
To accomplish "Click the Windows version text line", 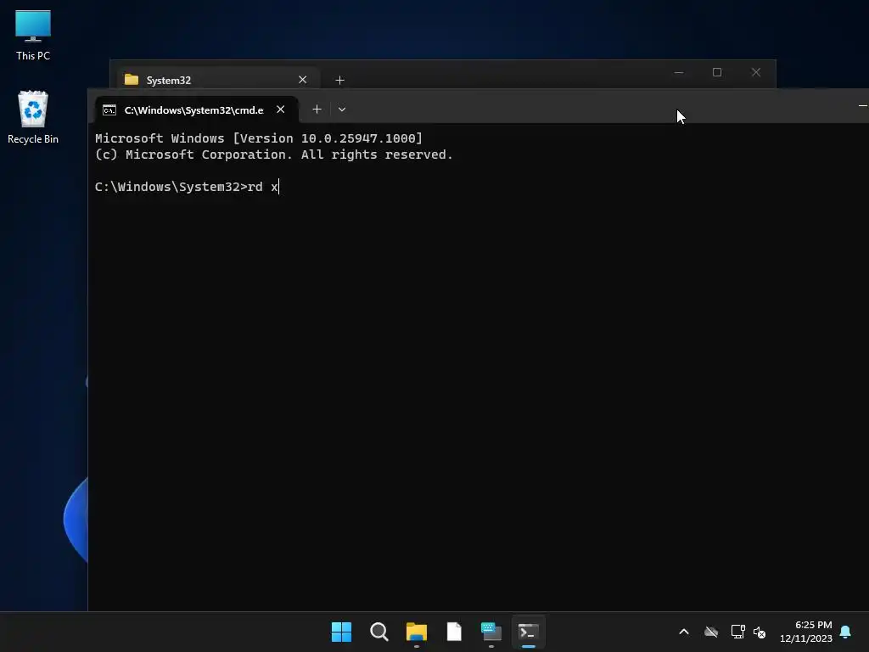I will click(x=259, y=138).
